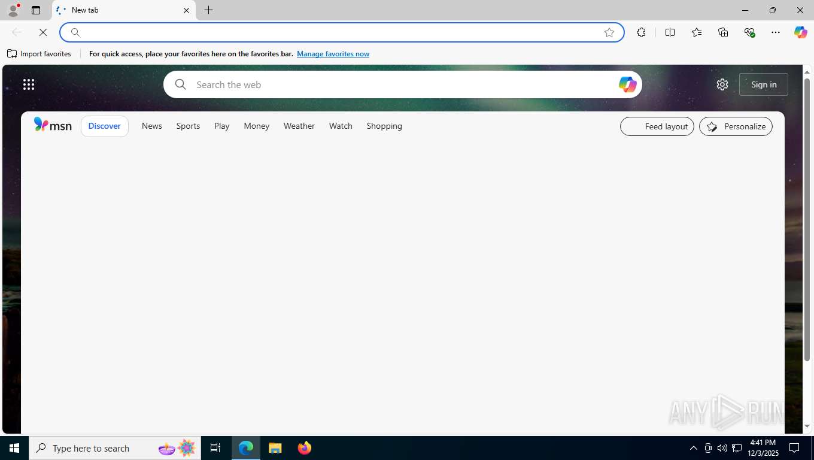Open the tab actions menu icon
Screen dimensions: 814x460
pos(36,10)
